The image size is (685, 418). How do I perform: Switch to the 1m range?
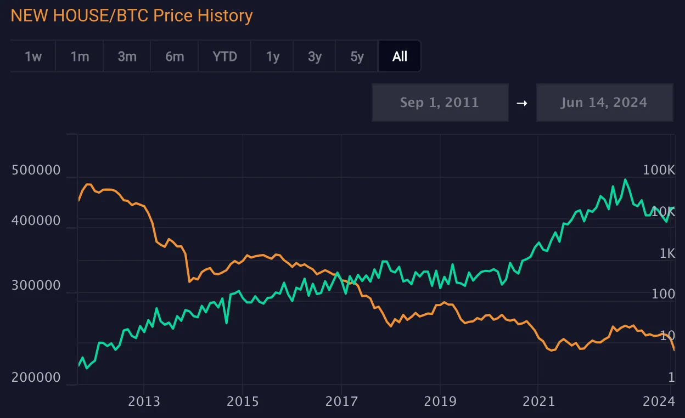click(80, 57)
